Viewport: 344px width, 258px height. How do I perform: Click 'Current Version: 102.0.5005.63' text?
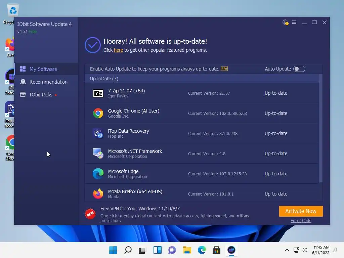pos(217,114)
